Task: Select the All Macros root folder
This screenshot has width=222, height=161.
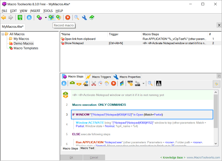Action: [x=17, y=34]
